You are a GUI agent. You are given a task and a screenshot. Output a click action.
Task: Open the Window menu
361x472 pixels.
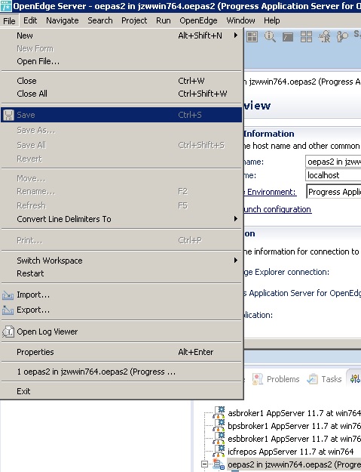pyautogui.click(x=240, y=20)
